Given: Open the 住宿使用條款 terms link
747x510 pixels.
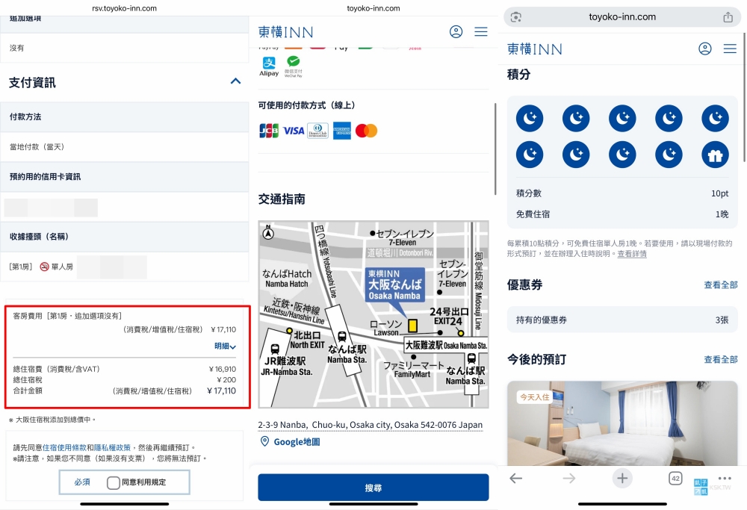Looking at the screenshot, I should tap(64, 447).
